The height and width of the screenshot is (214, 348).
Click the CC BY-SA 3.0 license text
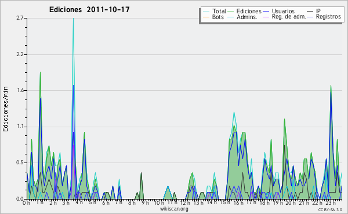330,209
